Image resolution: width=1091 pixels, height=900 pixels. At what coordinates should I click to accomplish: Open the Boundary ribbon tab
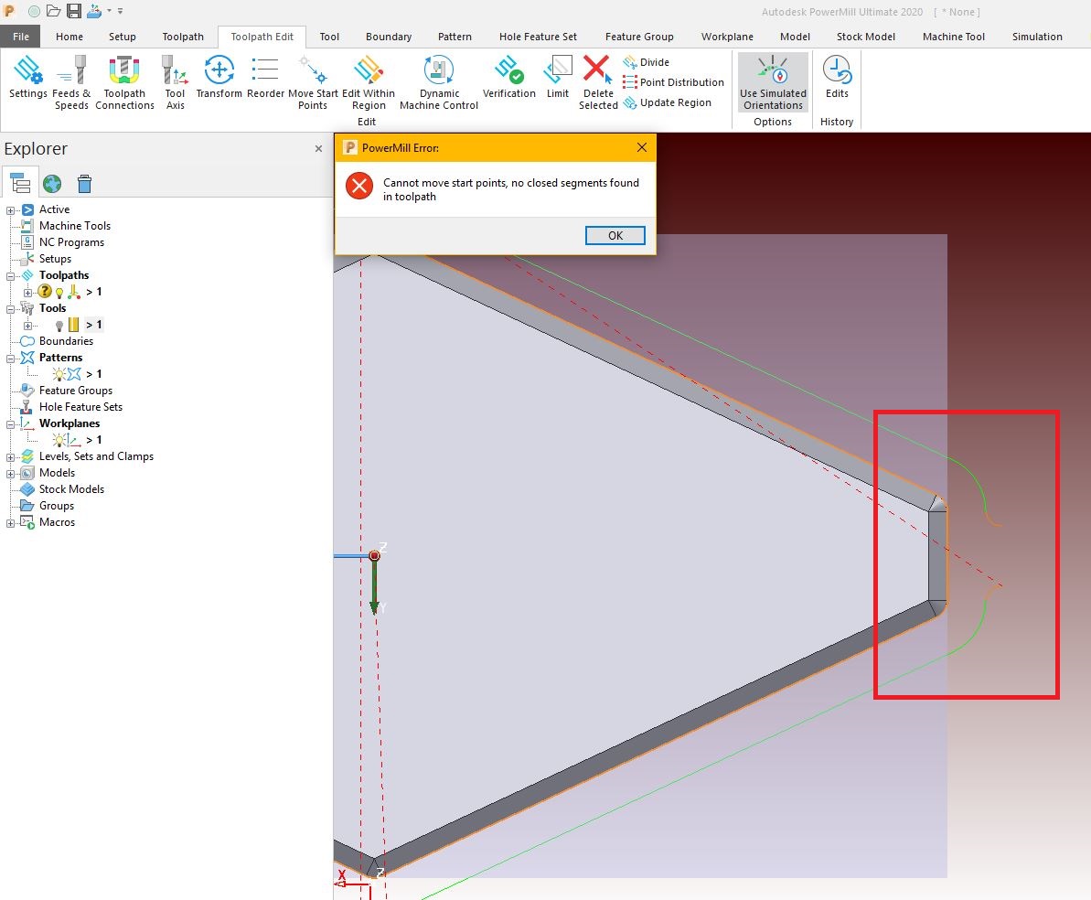(x=389, y=37)
